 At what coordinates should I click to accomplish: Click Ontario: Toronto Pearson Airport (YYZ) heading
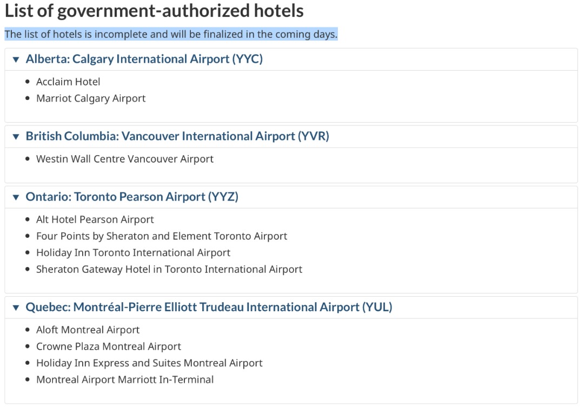tap(132, 197)
